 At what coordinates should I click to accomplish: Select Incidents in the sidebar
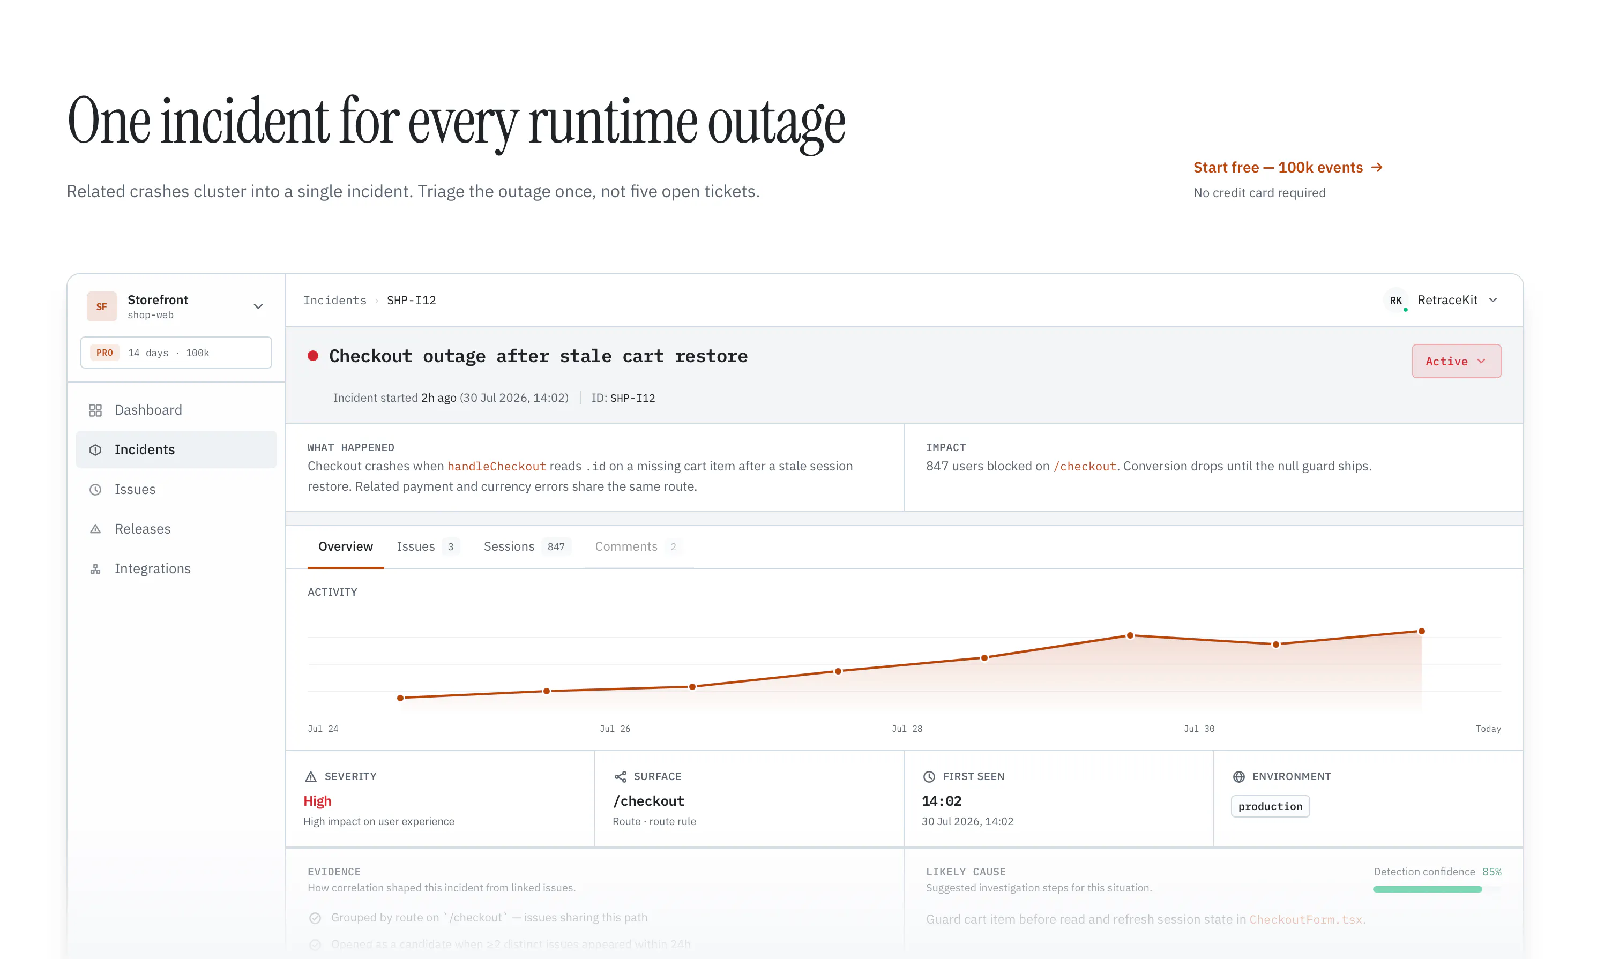176,450
